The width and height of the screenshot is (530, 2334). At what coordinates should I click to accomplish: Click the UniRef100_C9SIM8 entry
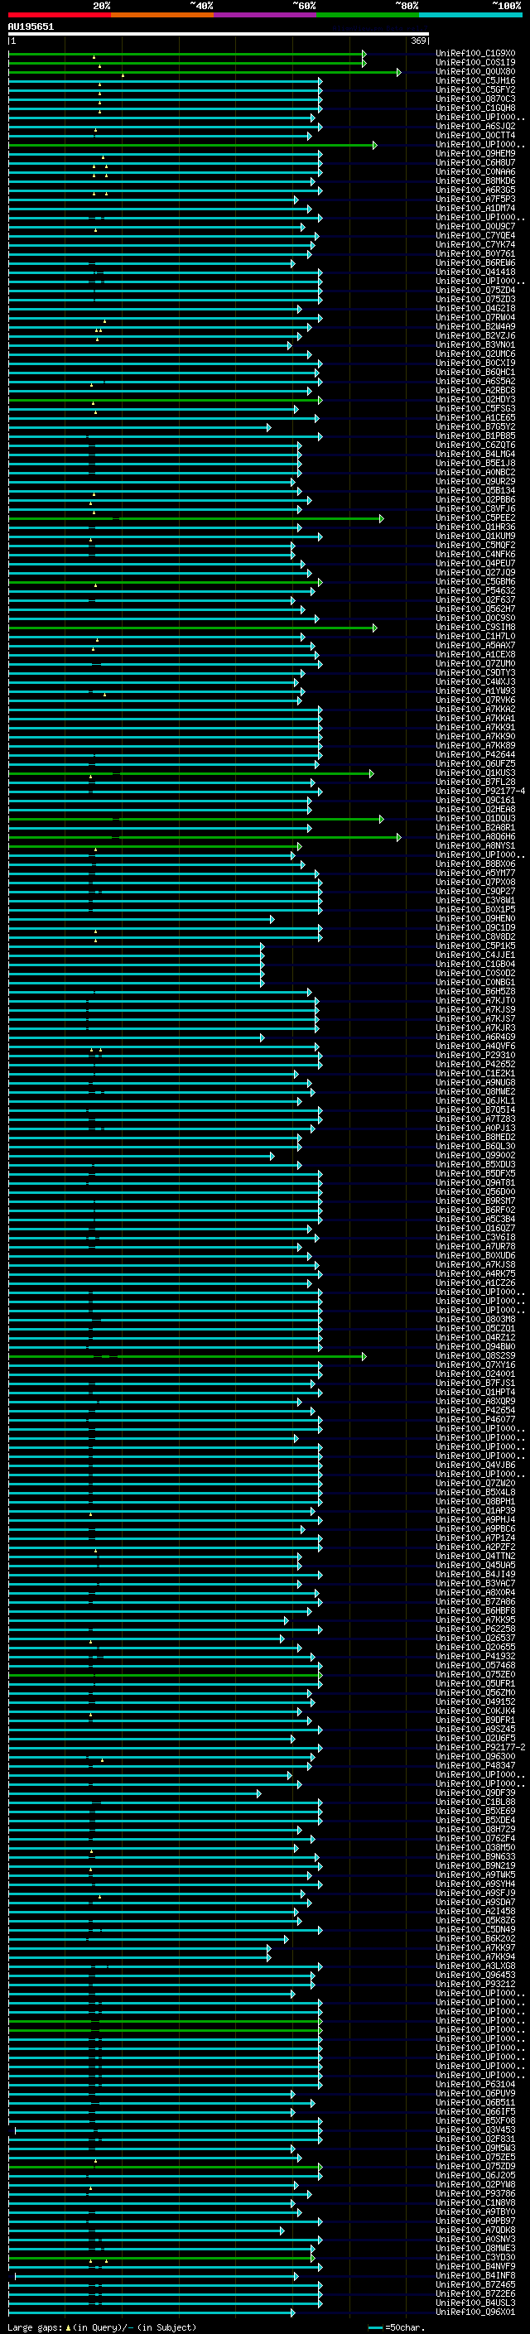(x=475, y=627)
